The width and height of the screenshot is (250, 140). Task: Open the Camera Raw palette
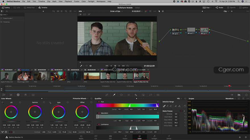point(3,95)
